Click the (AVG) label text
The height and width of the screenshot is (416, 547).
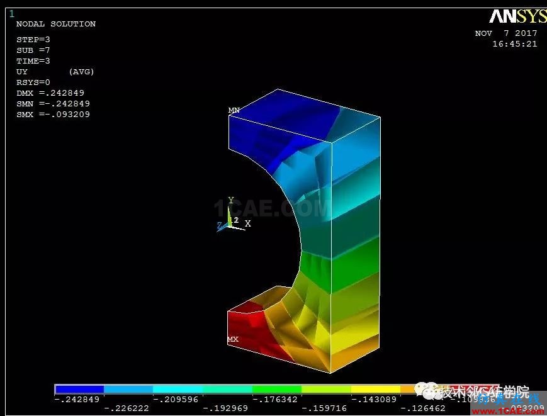pyautogui.click(x=81, y=72)
